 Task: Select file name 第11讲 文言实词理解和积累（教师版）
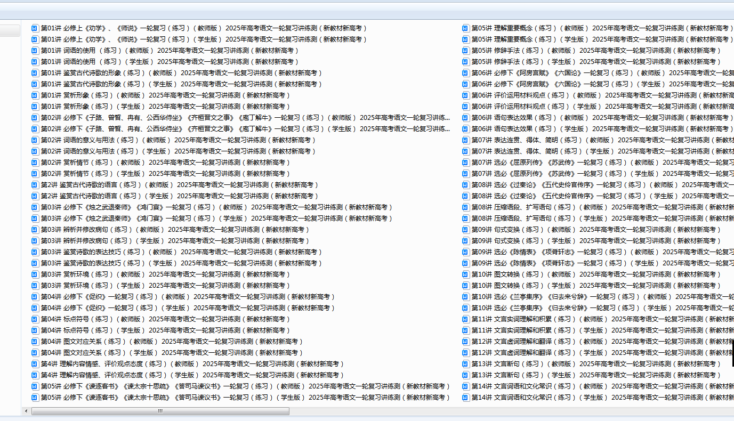(602, 319)
